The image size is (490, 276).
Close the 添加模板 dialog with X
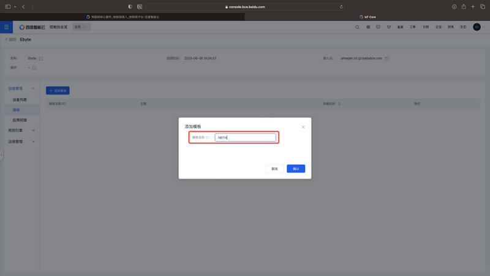coord(303,127)
